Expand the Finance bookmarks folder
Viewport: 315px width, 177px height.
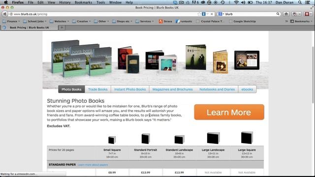(11, 21)
